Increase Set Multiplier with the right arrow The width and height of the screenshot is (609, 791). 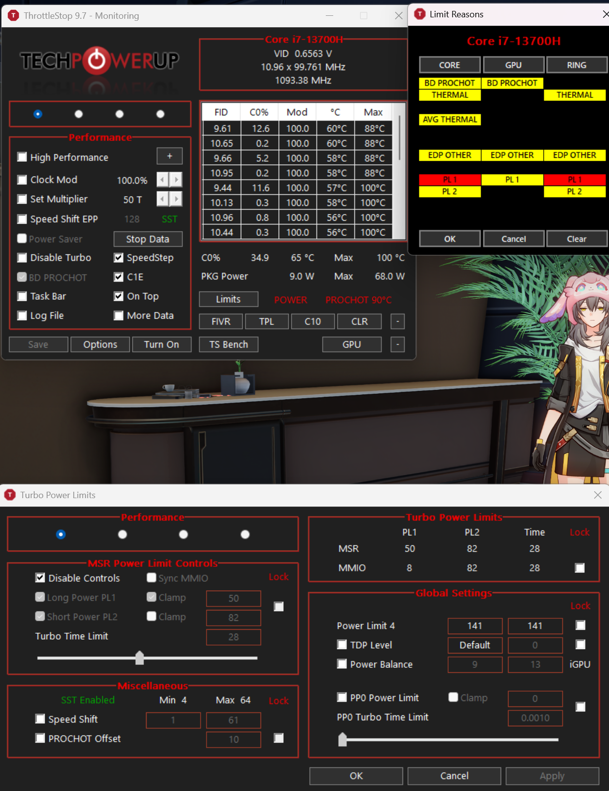pos(176,199)
